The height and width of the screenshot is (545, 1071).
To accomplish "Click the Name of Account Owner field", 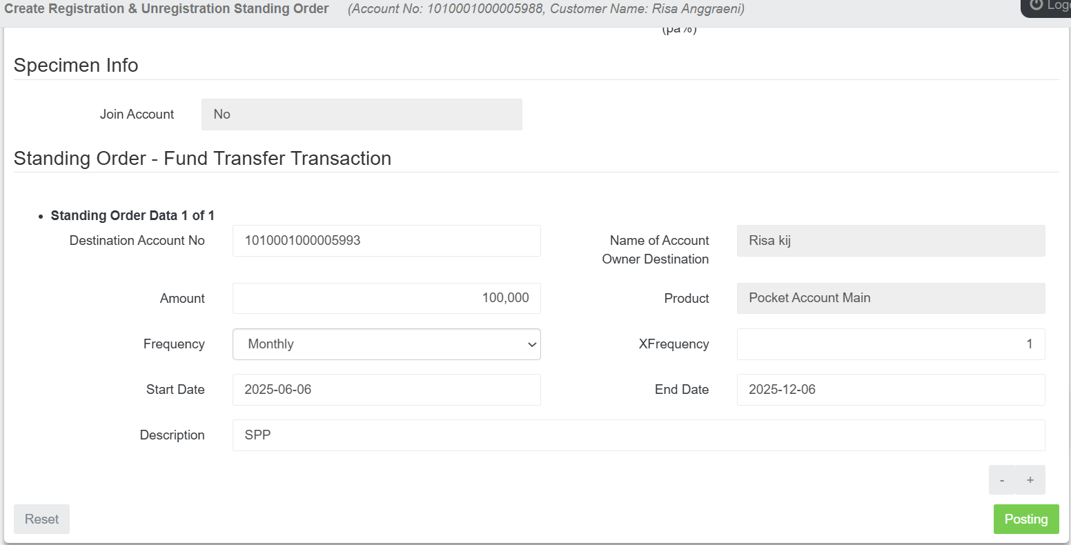I will [x=890, y=241].
